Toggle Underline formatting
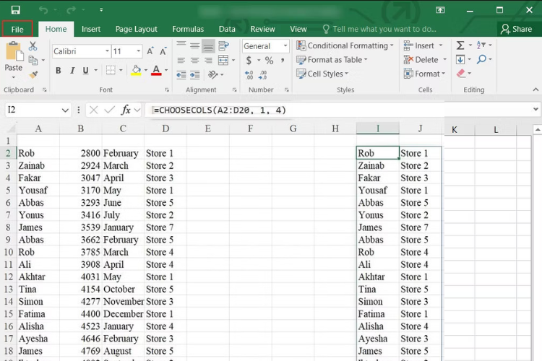This screenshot has width=542, height=361. coord(85,71)
